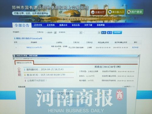Viewport: 152px width, 114px height.
Task: Click the blue 搜索 search button
Action: pos(104,33)
